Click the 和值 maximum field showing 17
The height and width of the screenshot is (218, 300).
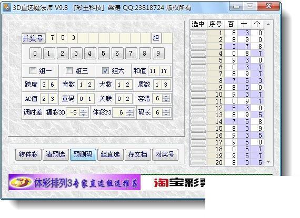tap(164, 71)
